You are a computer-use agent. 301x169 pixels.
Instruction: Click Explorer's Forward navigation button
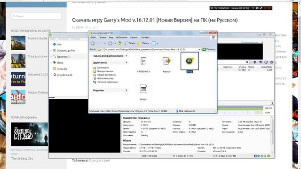click(x=110, y=43)
